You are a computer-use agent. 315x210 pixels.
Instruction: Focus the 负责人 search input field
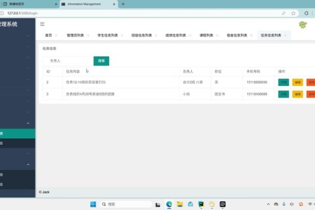(68, 61)
